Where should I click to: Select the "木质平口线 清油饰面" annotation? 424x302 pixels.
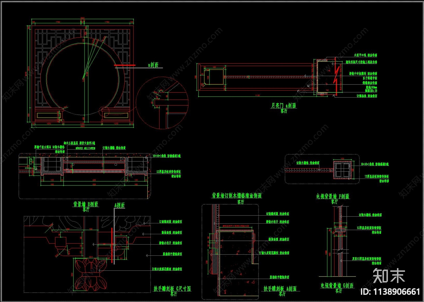pyautogui.click(x=366, y=55)
